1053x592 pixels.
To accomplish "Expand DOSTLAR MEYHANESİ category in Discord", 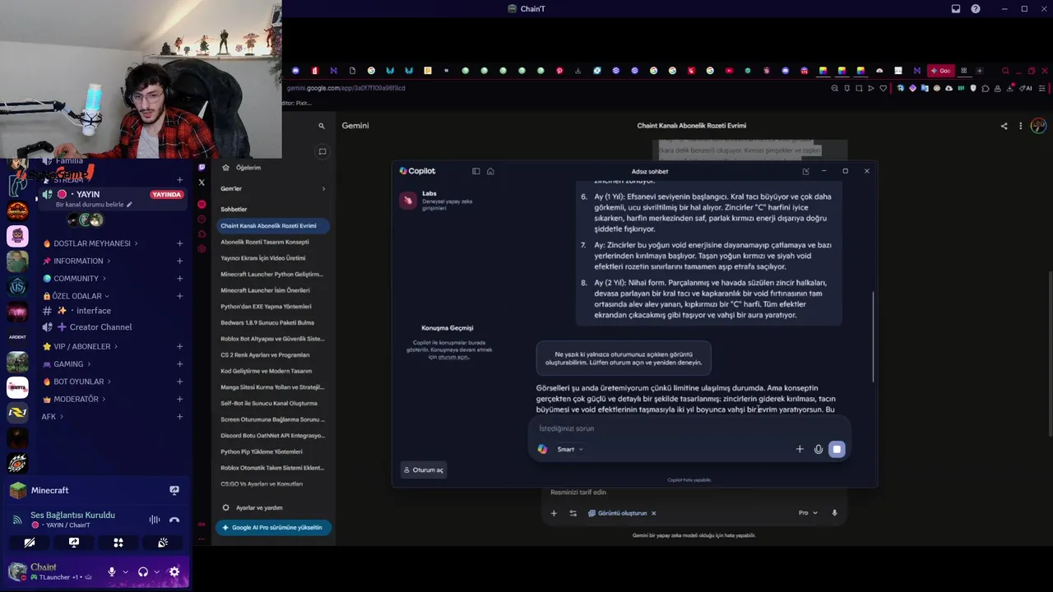I will (90, 243).
